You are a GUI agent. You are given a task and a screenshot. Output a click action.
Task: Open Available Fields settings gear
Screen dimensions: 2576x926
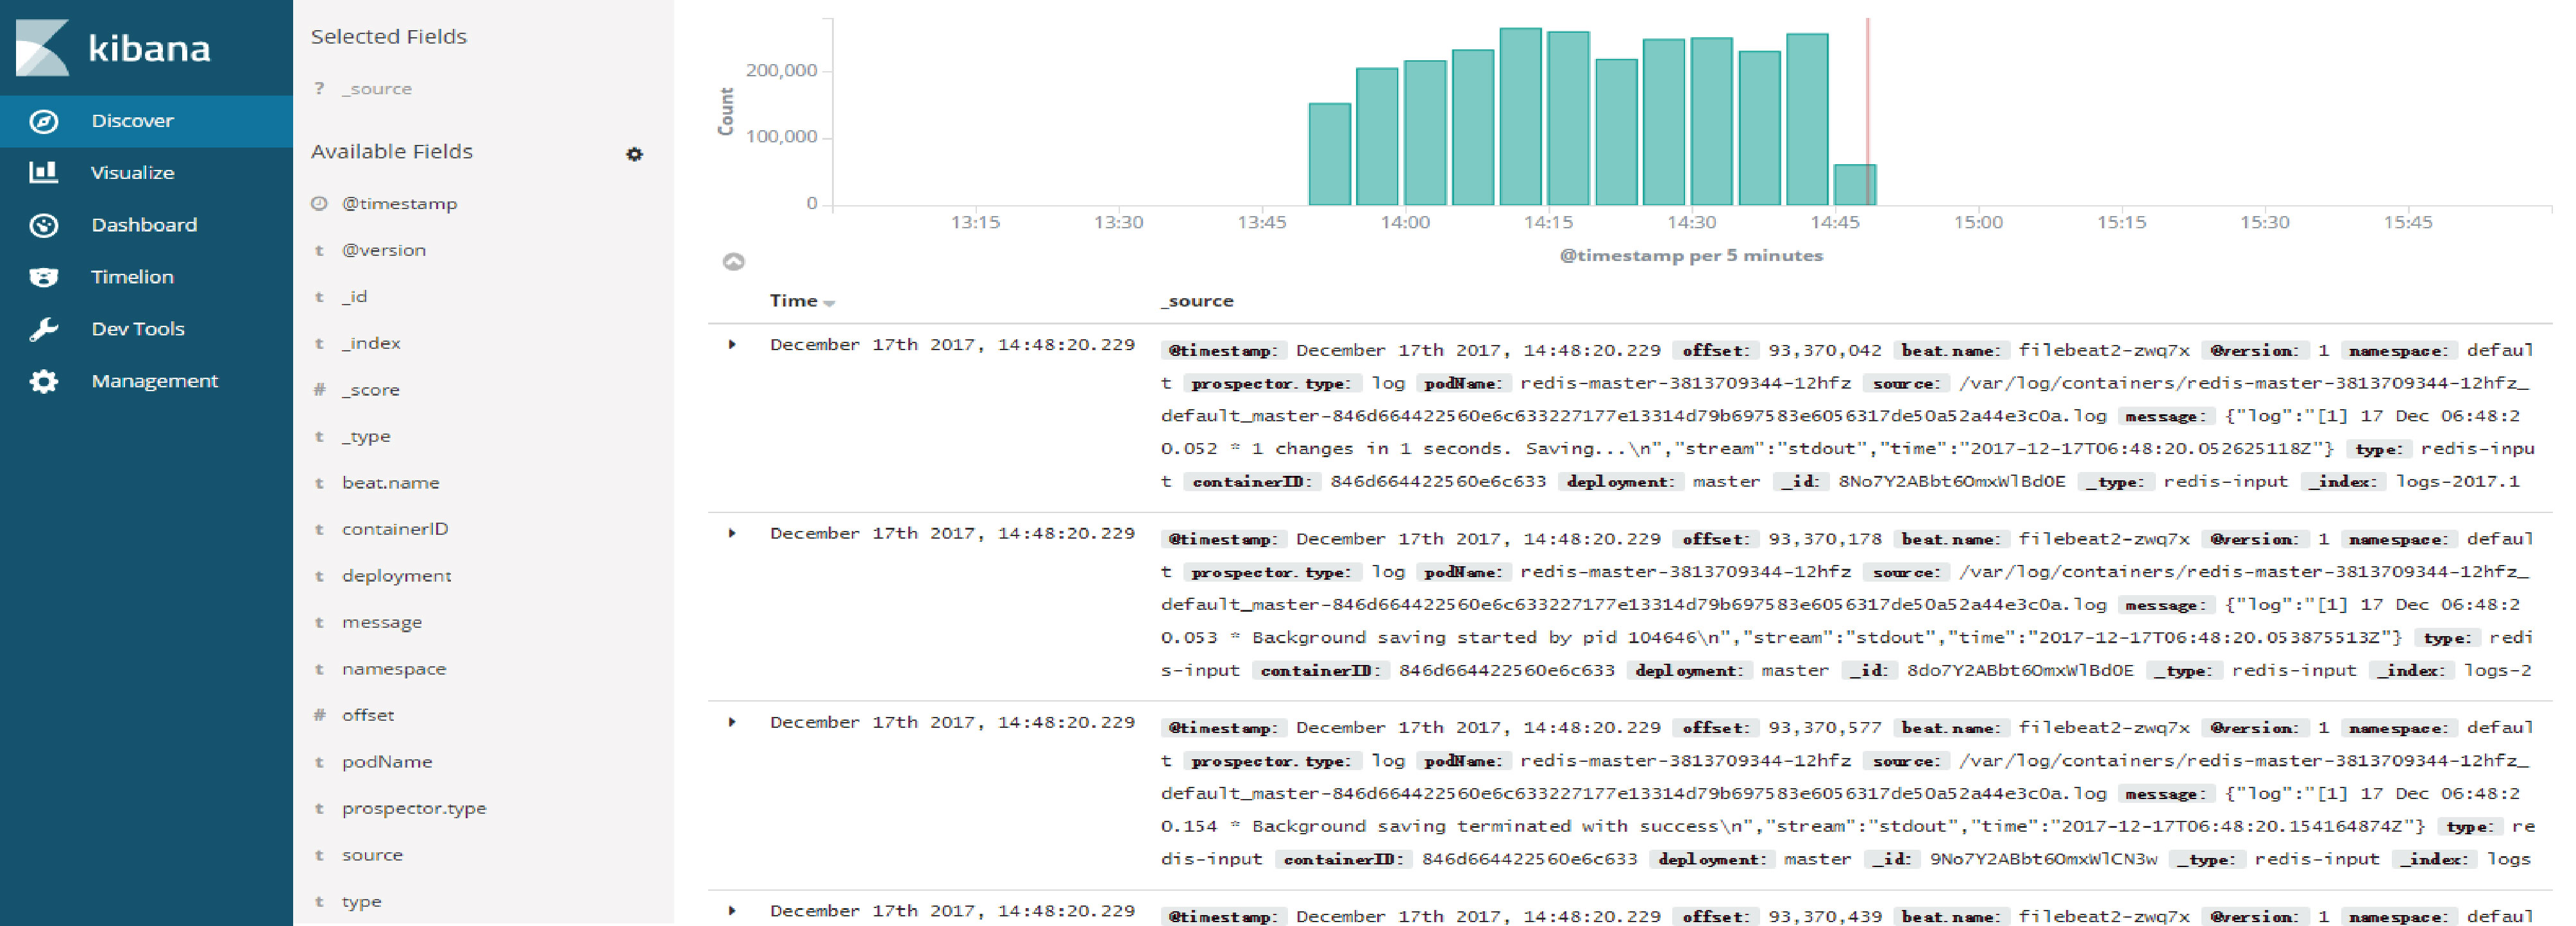point(634,154)
